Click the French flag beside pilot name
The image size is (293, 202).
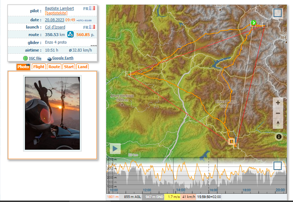click(x=92, y=8)
